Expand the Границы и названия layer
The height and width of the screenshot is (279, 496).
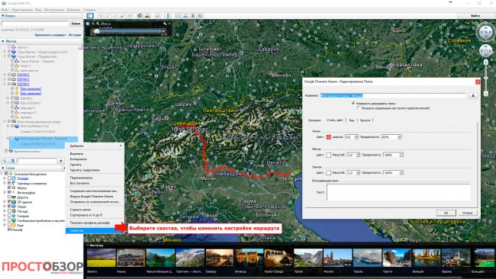pos(5,183)
